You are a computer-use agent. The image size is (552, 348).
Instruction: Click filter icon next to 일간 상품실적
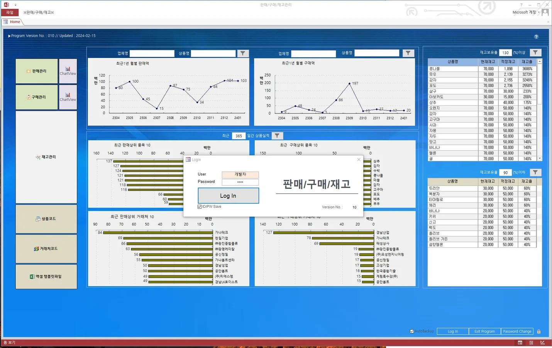(277, 136)
